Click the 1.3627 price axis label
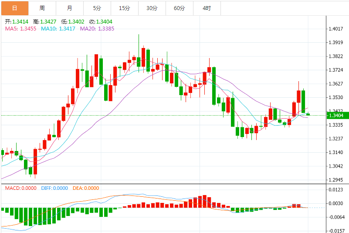Screen dimensions: 349x233 pyautogui.click(x=336, y=84)
